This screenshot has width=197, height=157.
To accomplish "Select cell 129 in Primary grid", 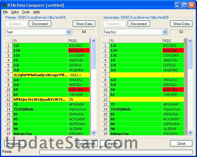I will 40,50.
